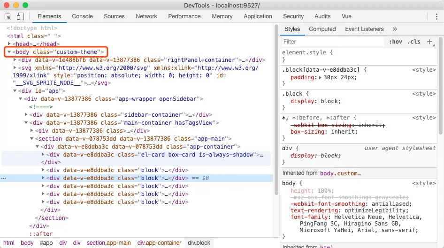Show more Styles pane tabs chevron
This screenshot has height=248, width=444.
[x=395, y=29]
